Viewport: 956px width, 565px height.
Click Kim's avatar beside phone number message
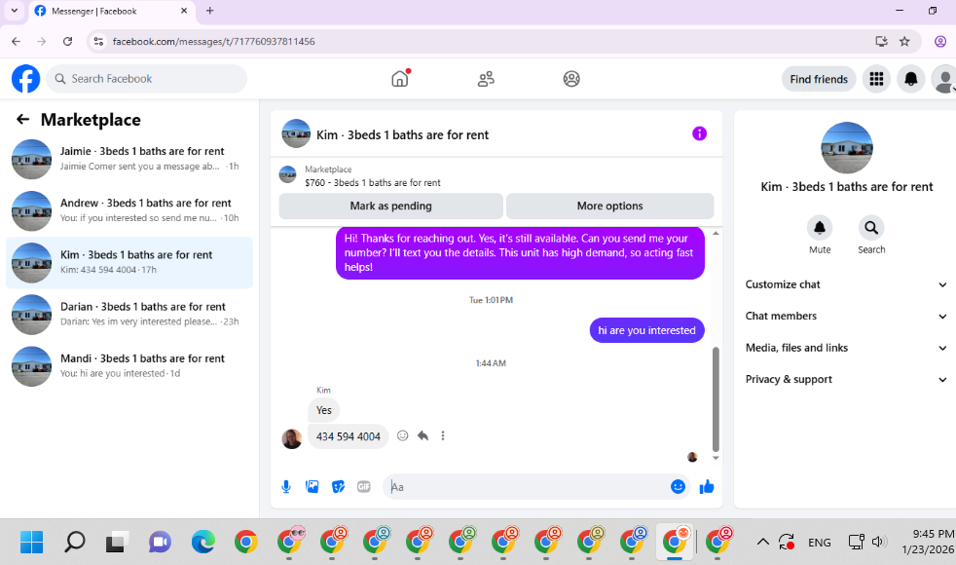click(x=291, y=438)
